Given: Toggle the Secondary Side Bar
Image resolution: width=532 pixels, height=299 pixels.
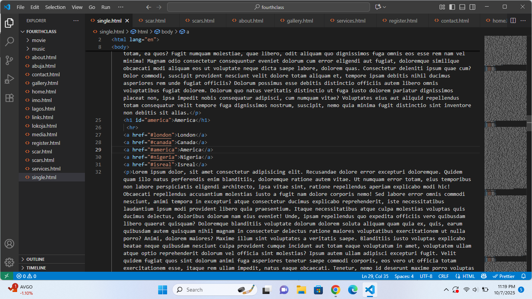Looking at the screenshot, I should point(472,7).
